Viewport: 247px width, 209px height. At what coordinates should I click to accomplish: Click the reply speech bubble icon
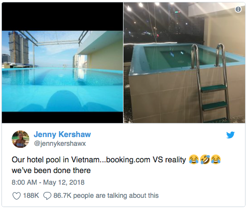tap(47, 196)
